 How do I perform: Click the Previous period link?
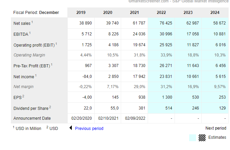(89, 129)
